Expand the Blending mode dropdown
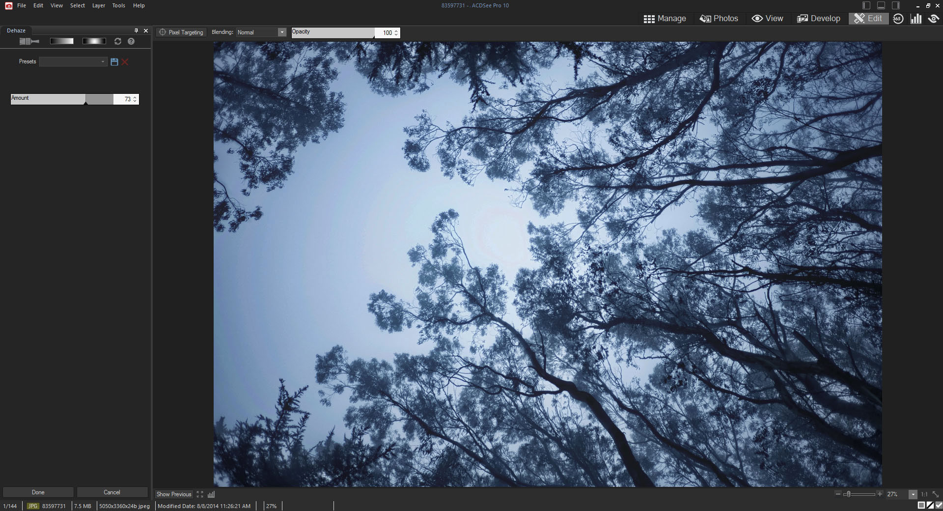943x511 pixels. click(282, 32)
